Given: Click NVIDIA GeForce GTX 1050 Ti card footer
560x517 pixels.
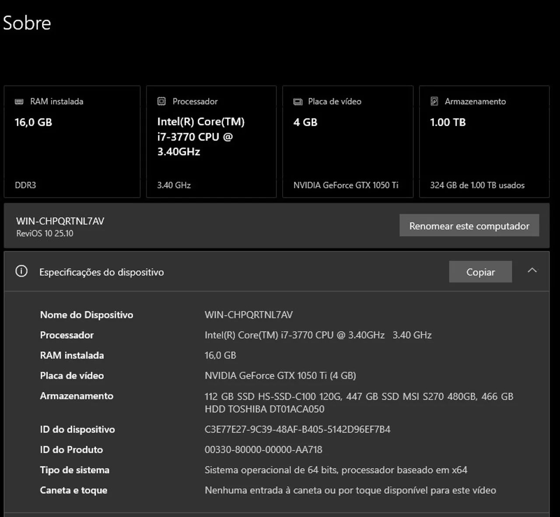Looking at the screenshot, I should pyautogui.click(x=346, y=185).
